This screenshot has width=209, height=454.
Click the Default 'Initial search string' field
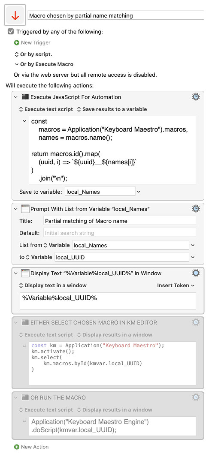tap(120, 232)
